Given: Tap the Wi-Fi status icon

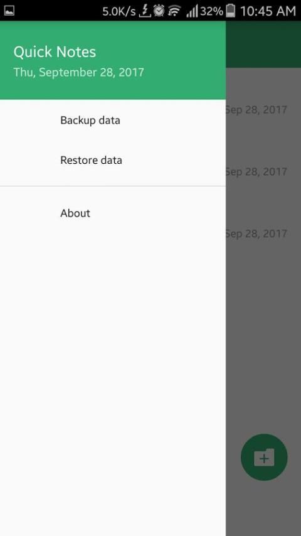Looking at the screenshot, I should (x=174, y=11).
